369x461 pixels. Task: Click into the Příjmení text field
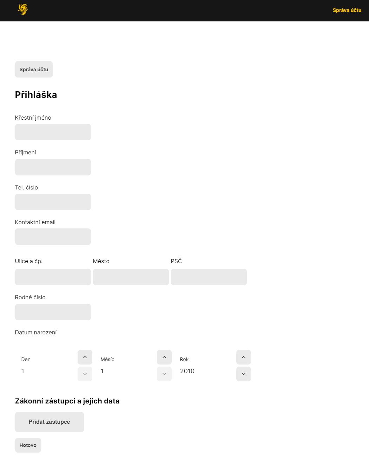tap(53, 167)
